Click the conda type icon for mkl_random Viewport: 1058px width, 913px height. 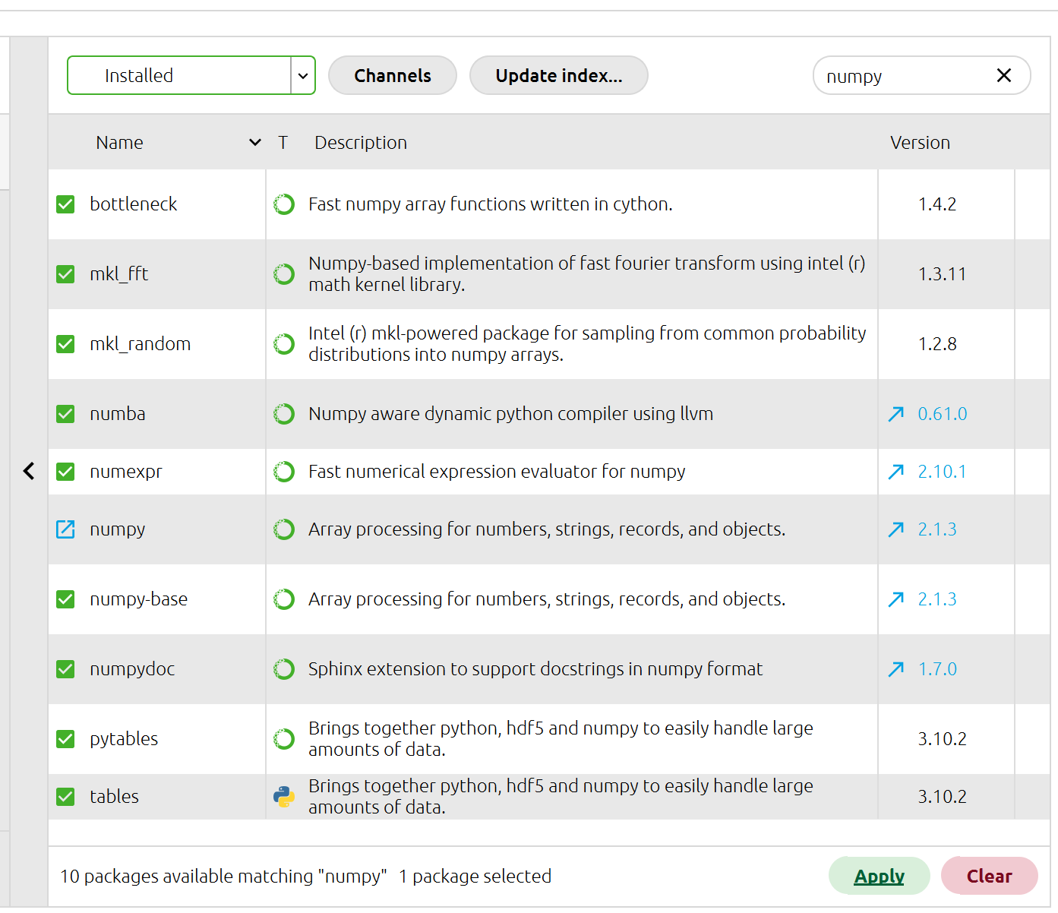coord(284,344)
